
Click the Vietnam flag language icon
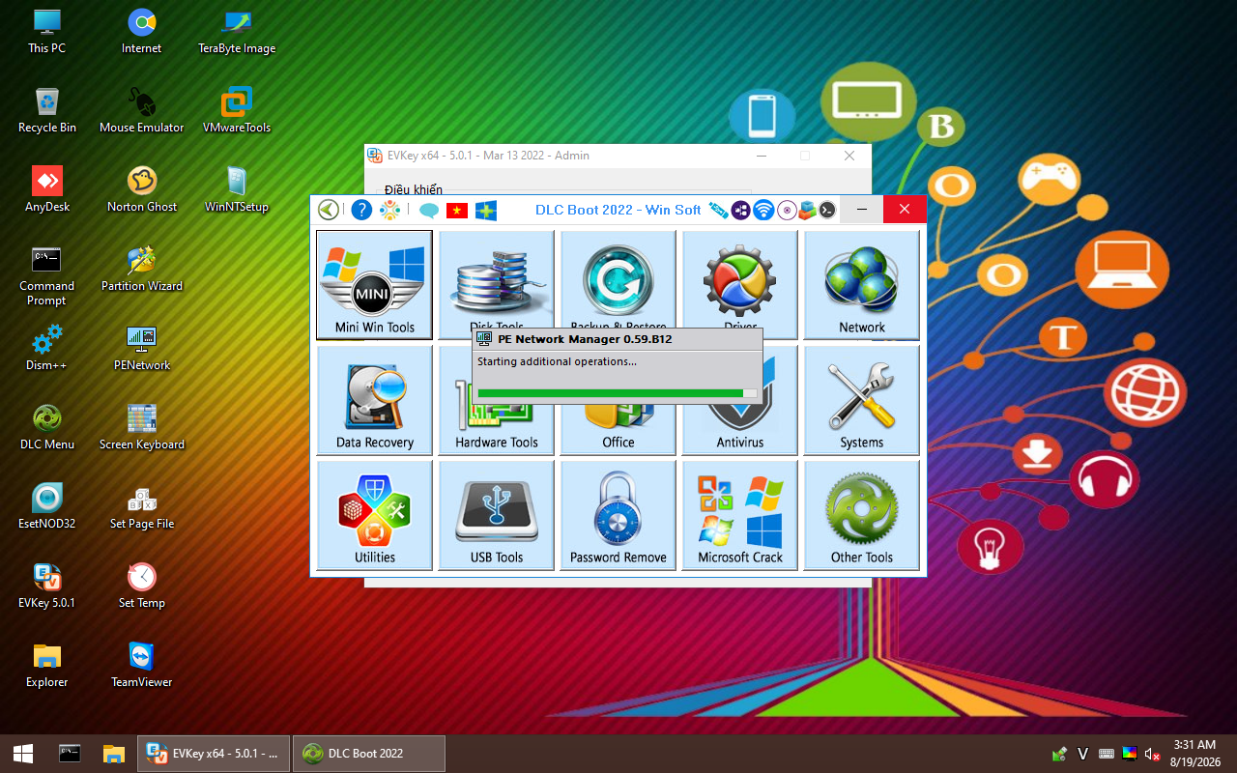click(457, 210)
